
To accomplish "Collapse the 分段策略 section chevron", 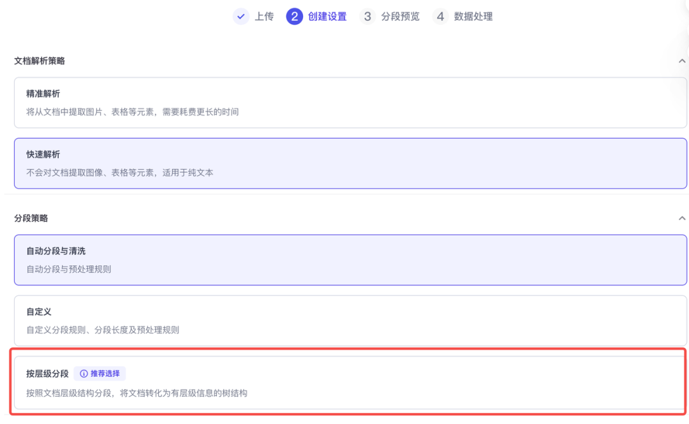I will click(x=681, y=218).
